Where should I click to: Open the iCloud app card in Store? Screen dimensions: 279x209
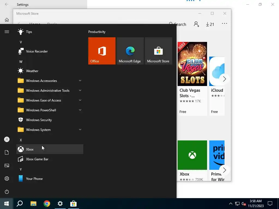[217, 86]
